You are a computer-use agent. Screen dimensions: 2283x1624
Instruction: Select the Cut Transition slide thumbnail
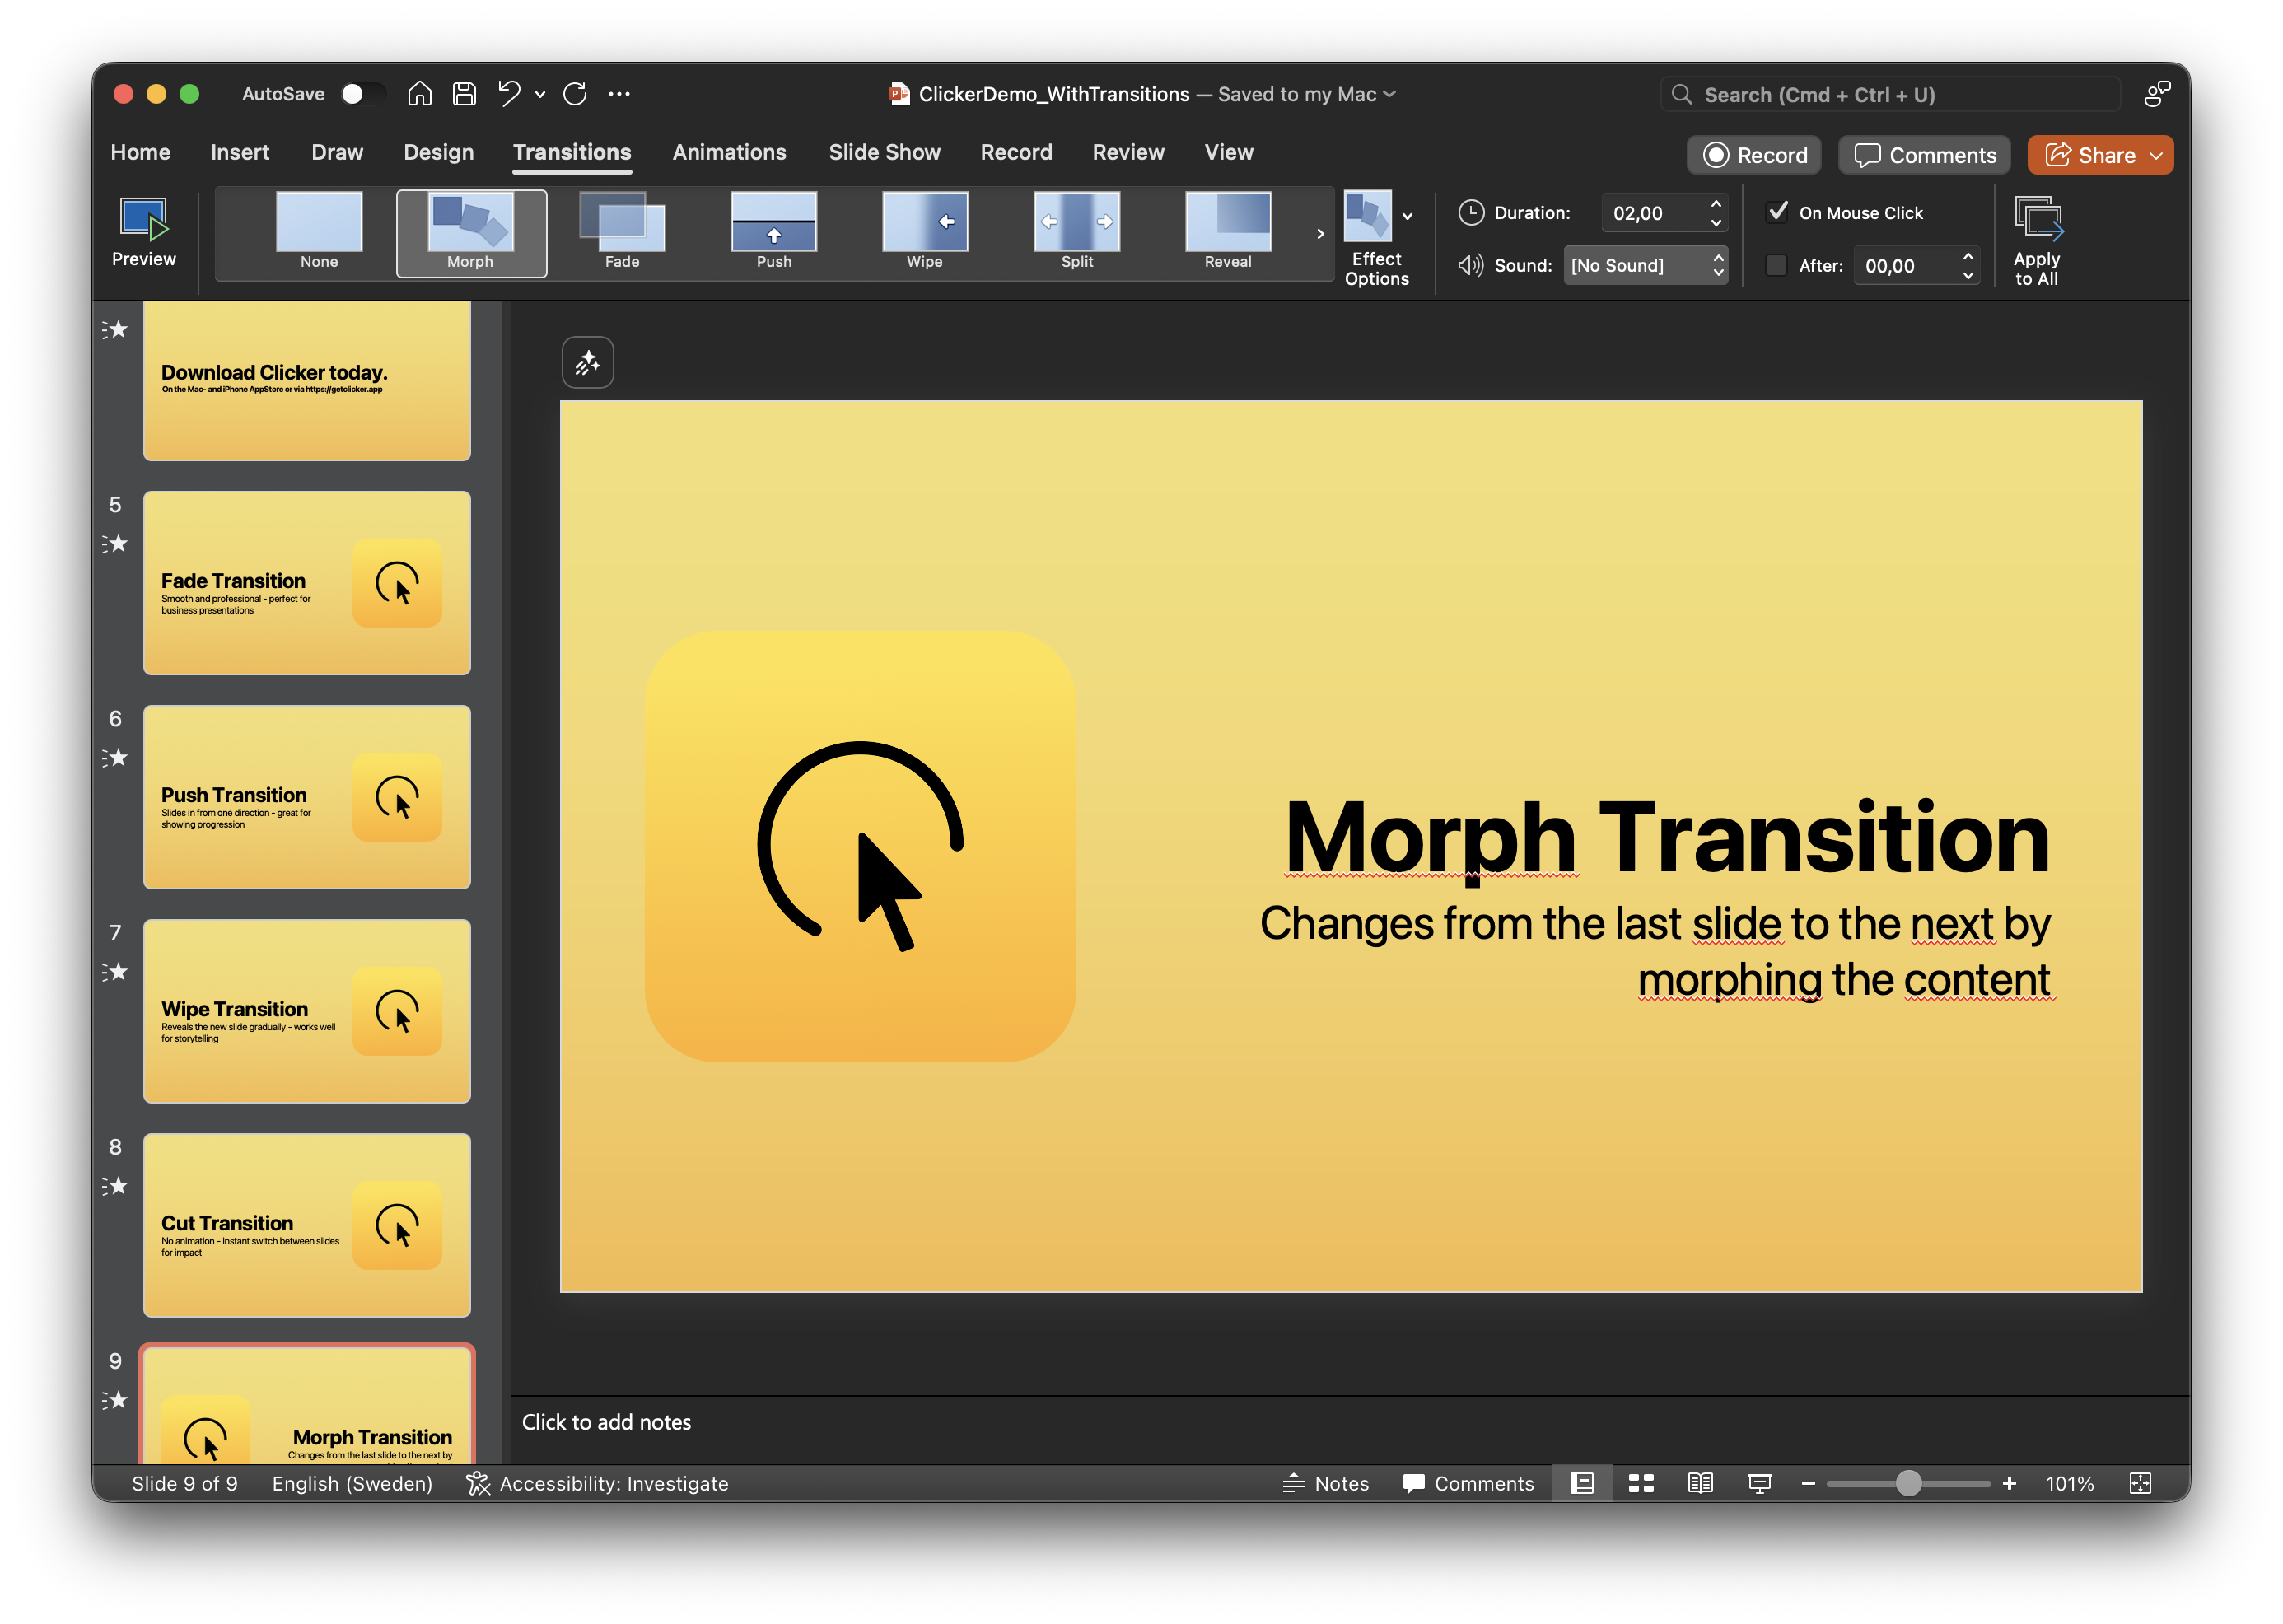[x=306, y=1225]
